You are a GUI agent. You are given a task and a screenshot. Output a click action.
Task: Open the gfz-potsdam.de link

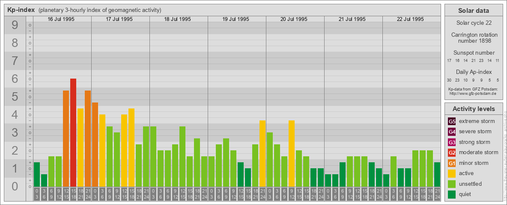point(473,93)
